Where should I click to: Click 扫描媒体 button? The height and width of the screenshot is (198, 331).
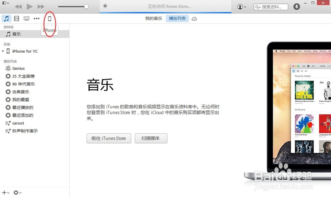click(151, 138)
